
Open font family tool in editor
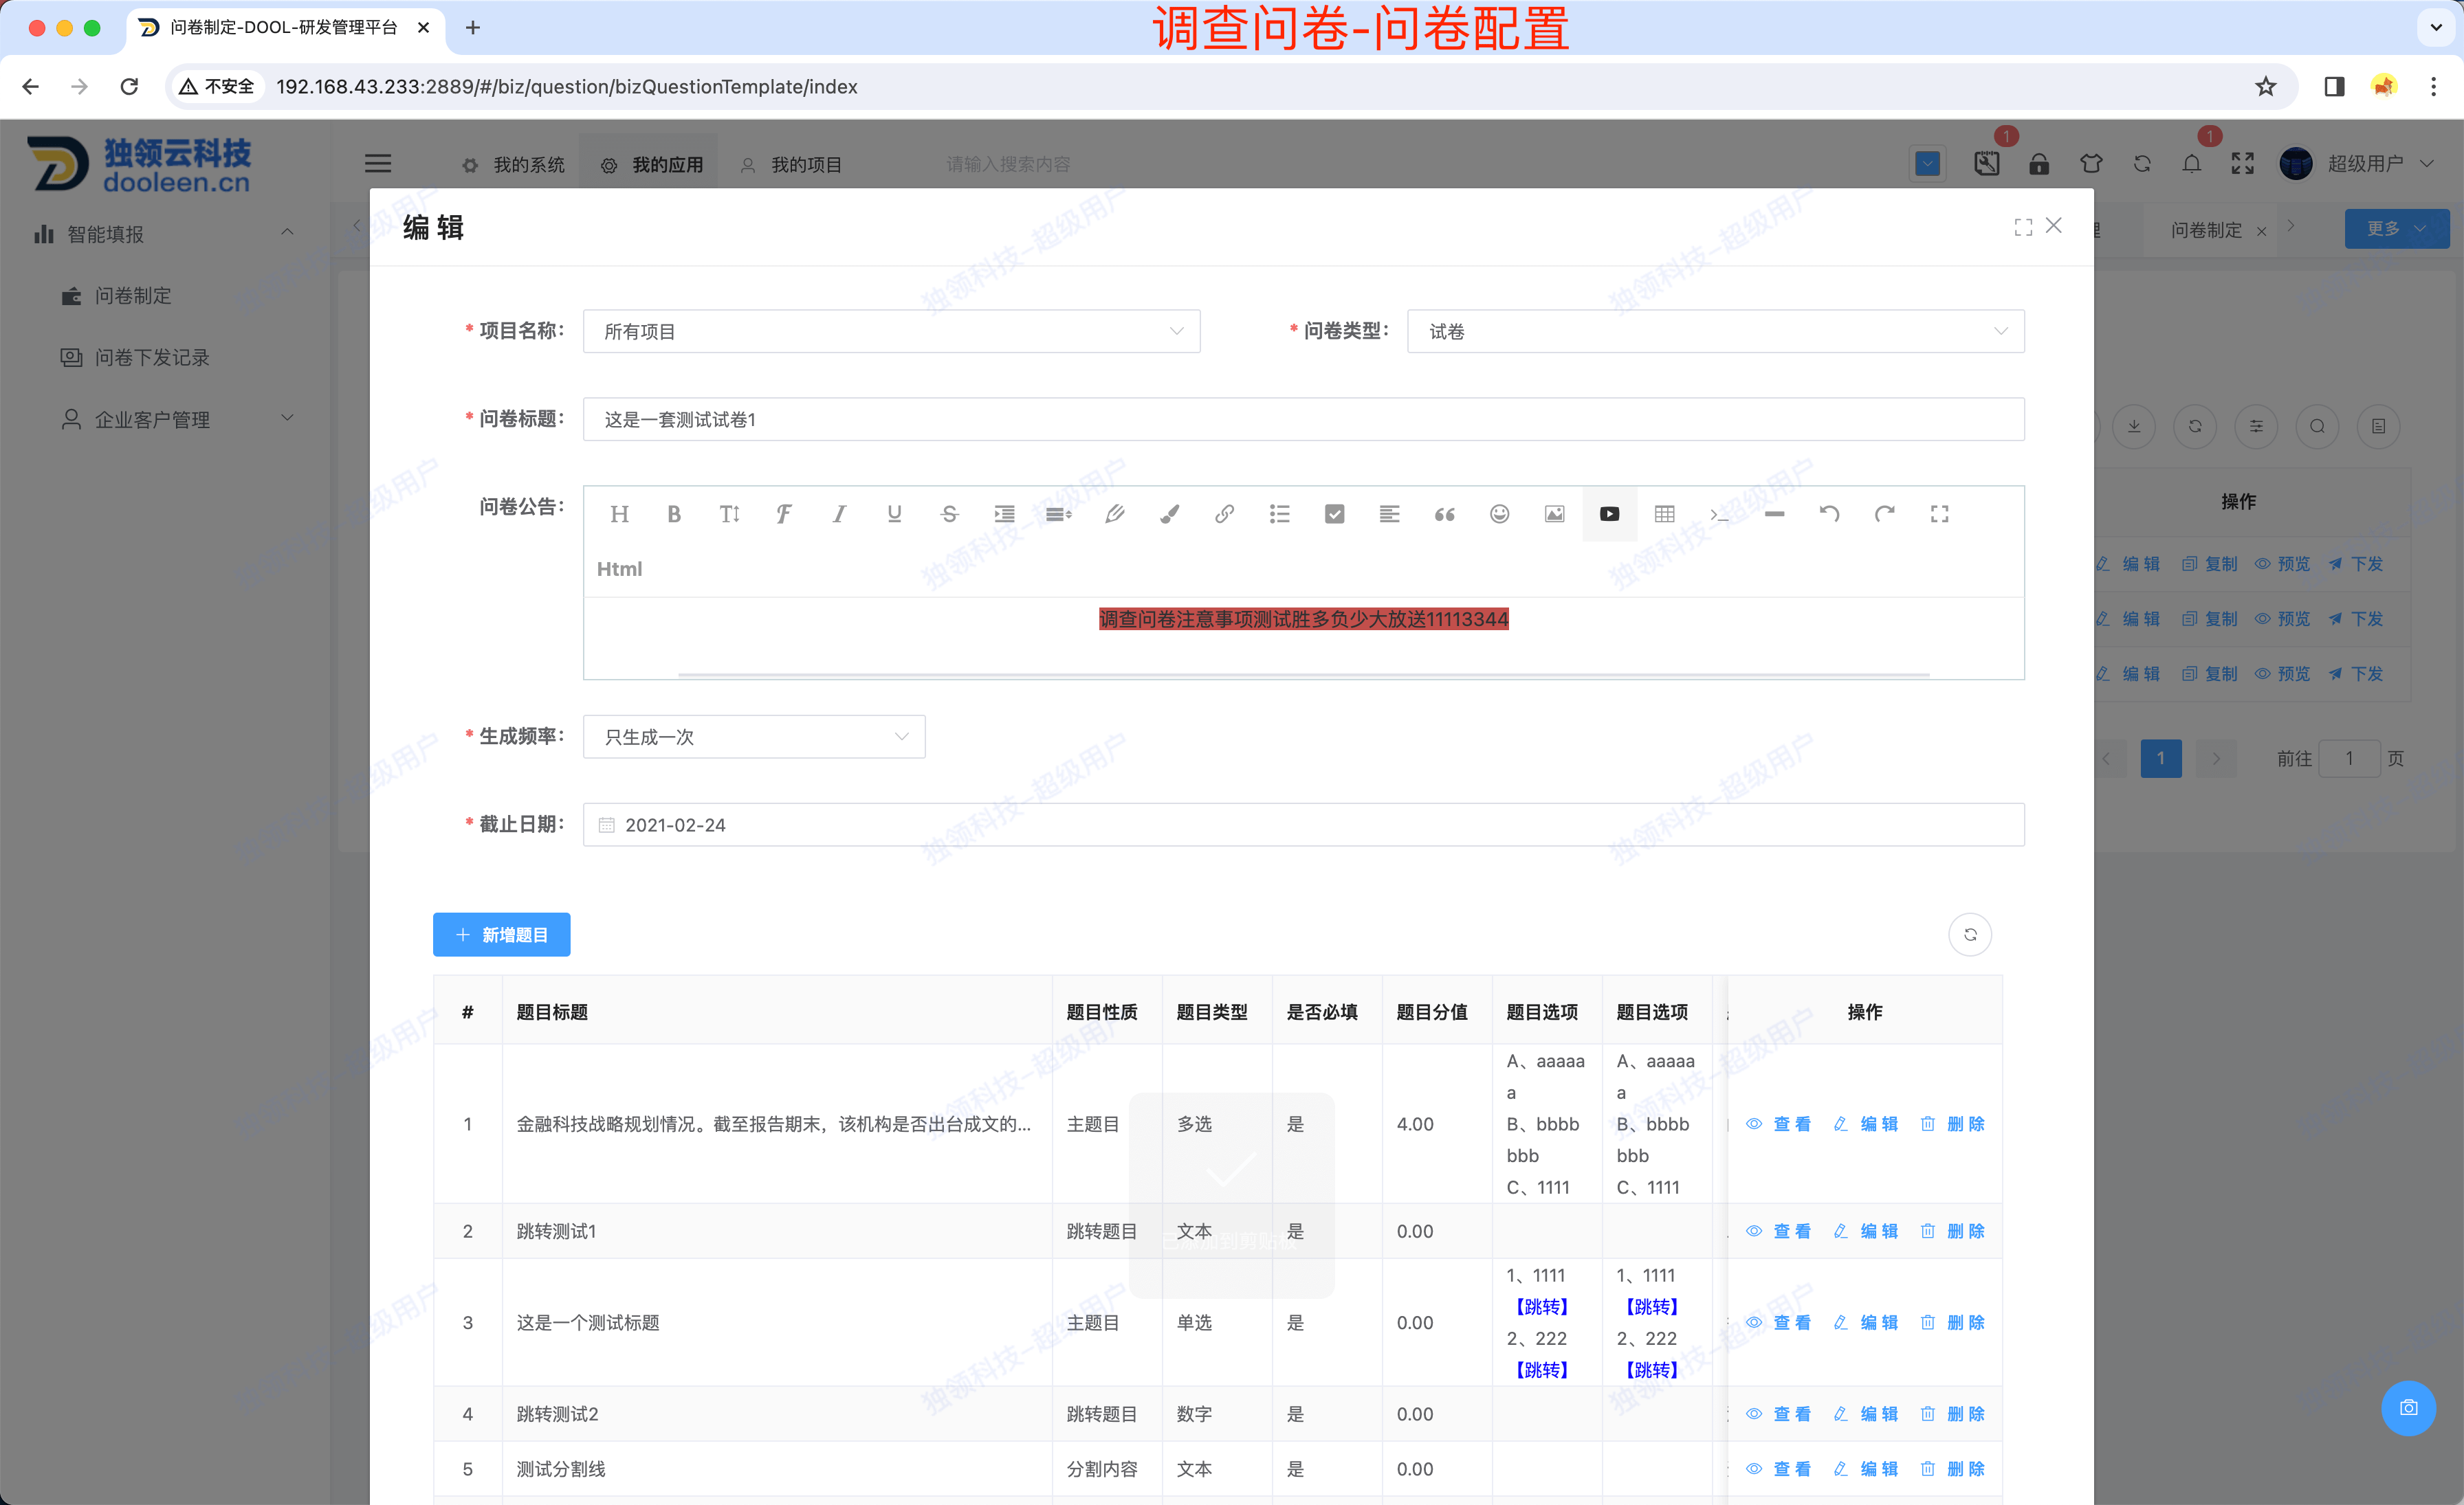(784, 513)
